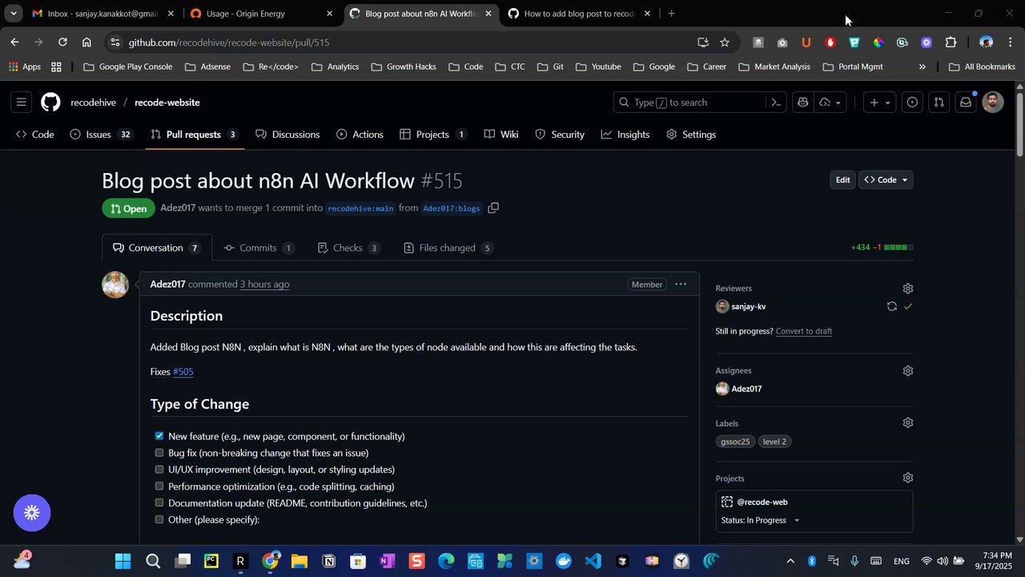Check the Documentation update checkbox
1025x577 pixels.
pyautogui.click(x=159, y=502)
